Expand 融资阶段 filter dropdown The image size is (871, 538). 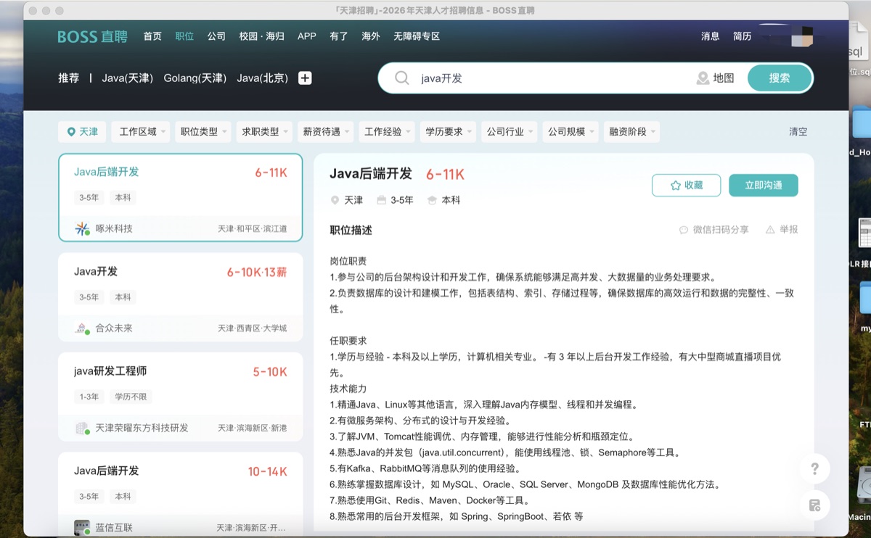[631, 132]
